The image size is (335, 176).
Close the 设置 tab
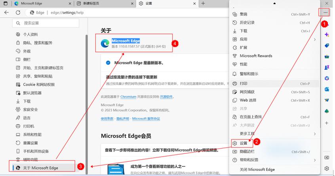pyautogui.click(x=194, y=4)
